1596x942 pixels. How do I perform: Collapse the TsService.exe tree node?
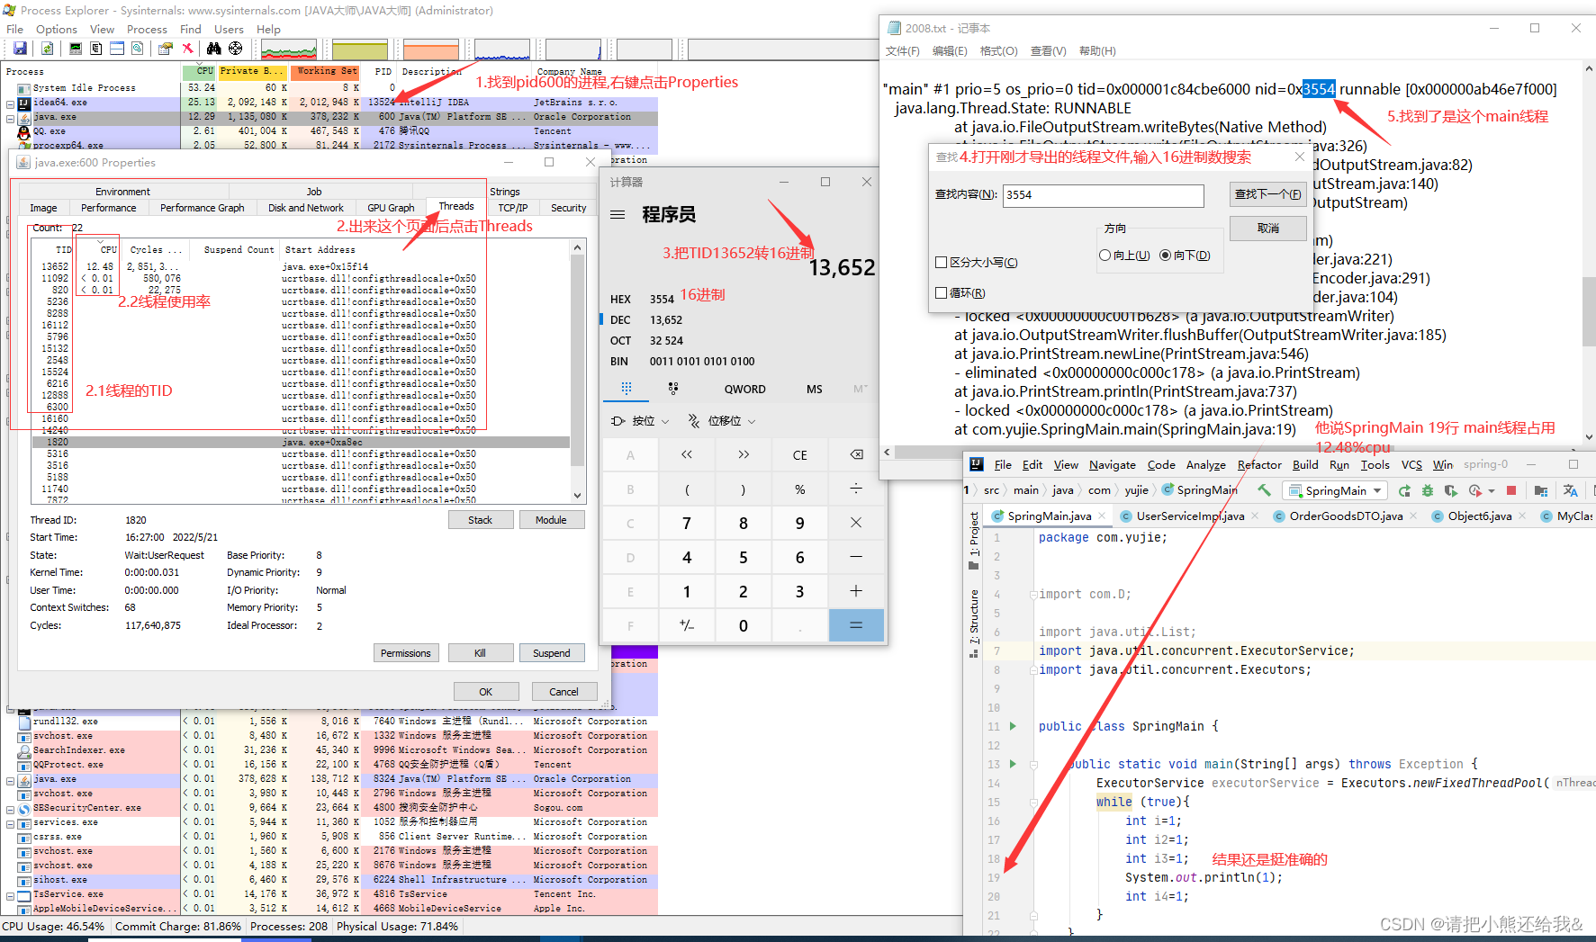click(10, 896)
